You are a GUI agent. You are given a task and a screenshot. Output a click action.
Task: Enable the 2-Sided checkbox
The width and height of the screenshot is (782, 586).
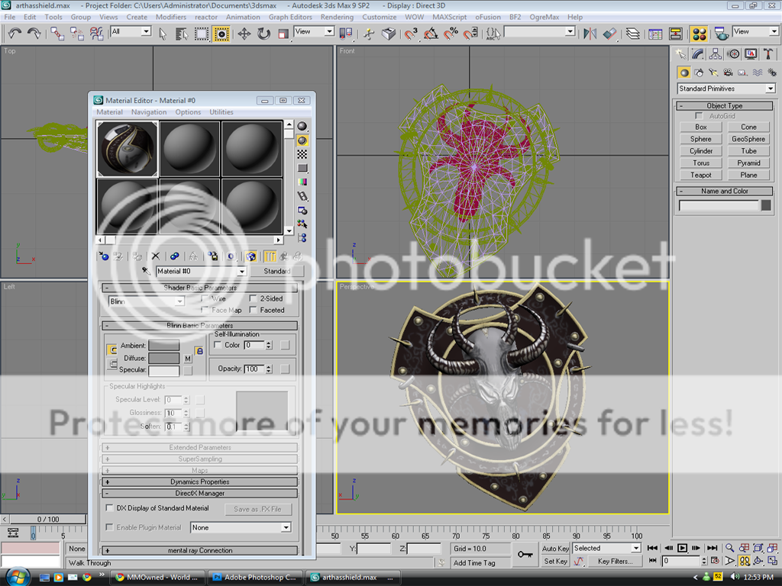[253, 298]
